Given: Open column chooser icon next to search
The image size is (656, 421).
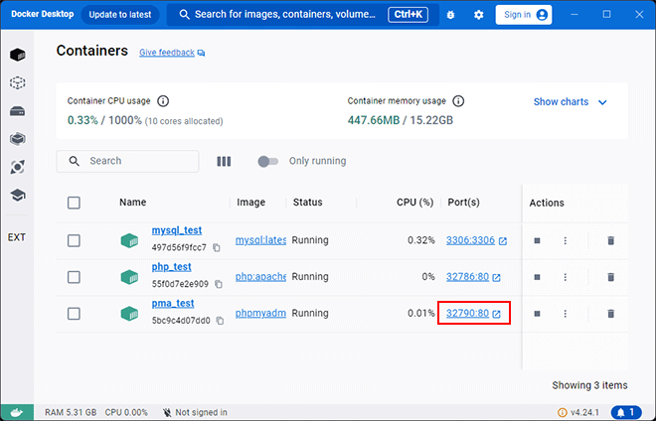Looking at the screenshot, I should pos(224,162).
